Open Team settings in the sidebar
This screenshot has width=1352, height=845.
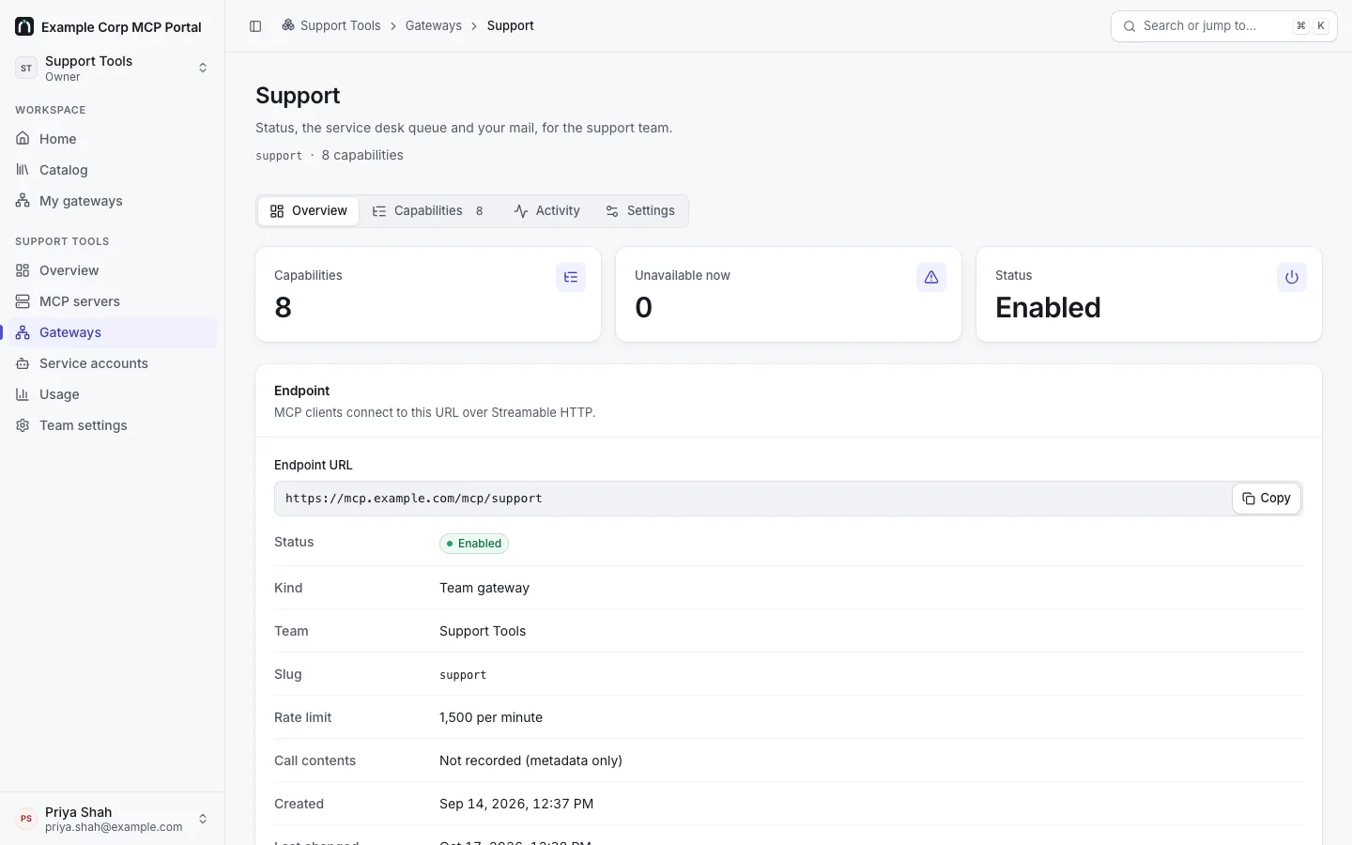113,425
